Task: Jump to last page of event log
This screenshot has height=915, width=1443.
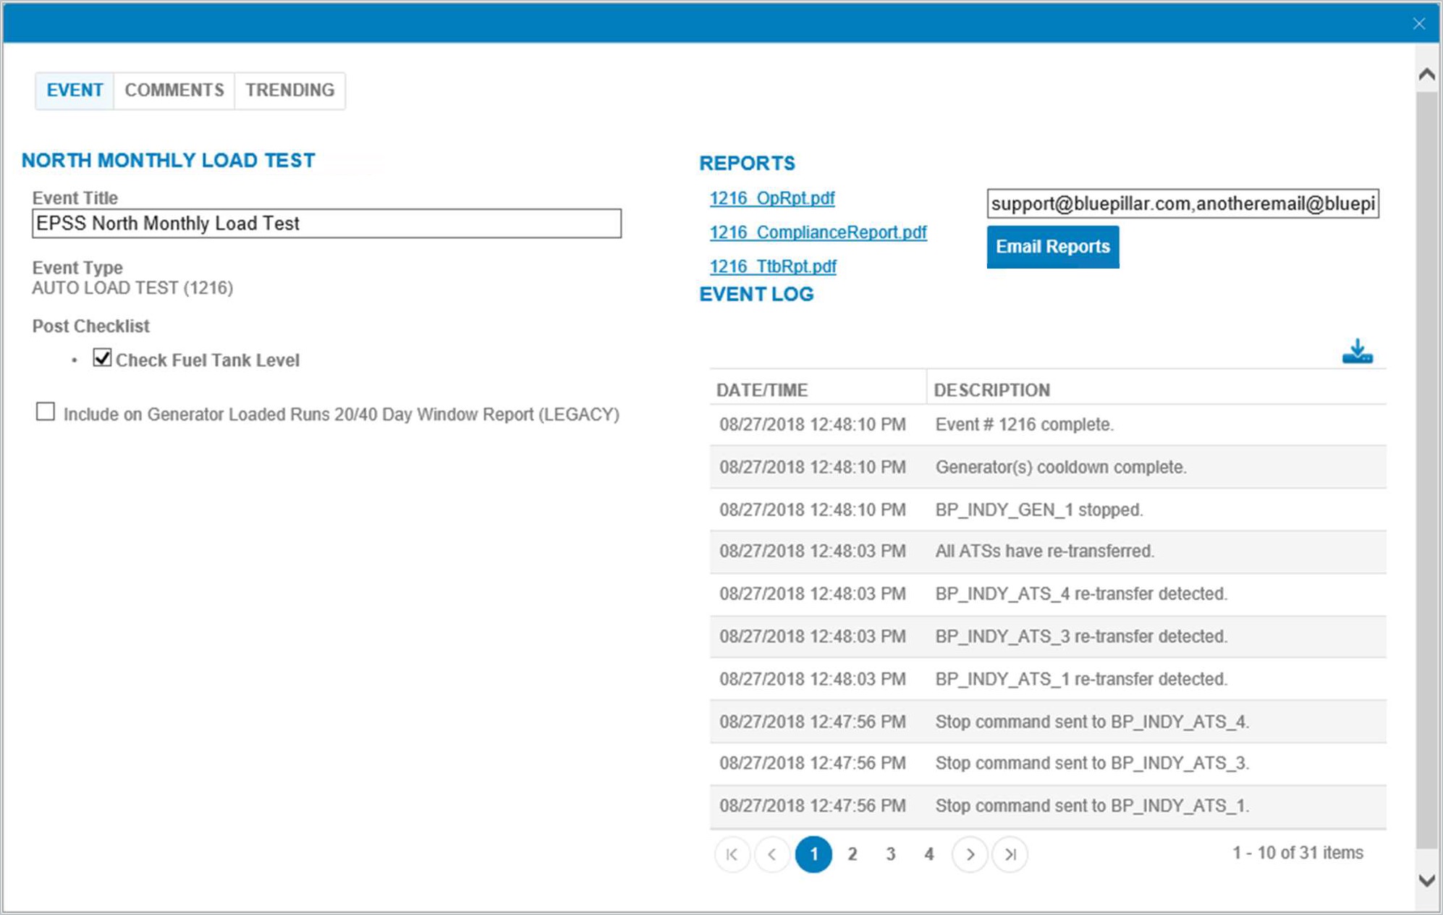Action: pos(1010,854)
